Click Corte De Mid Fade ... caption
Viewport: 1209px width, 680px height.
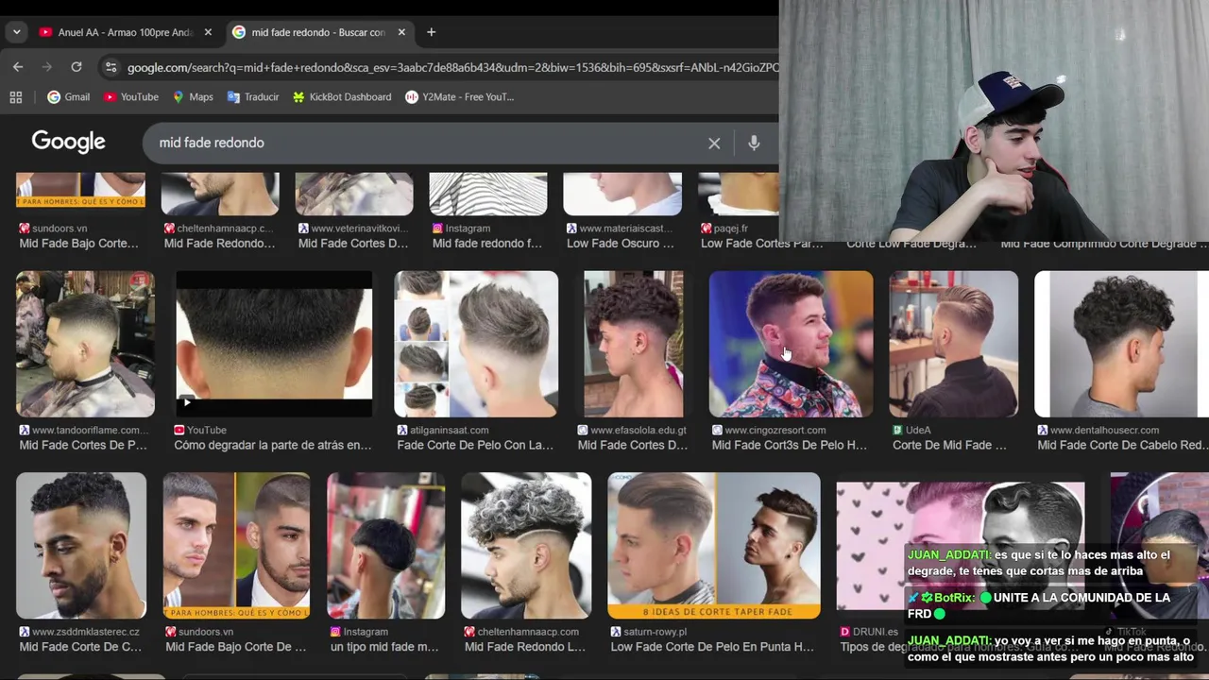[x=949, y=445]
